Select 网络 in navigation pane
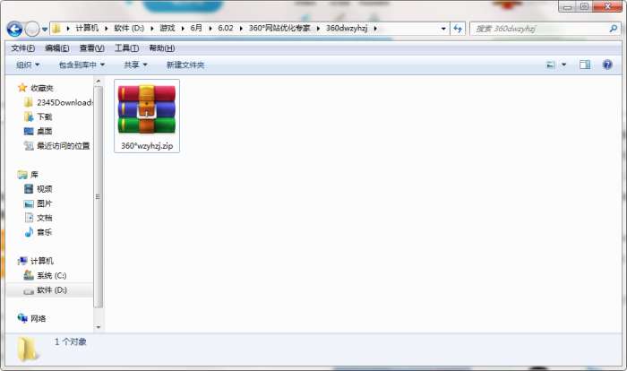The width and height of the screenshot is (627, 371). coord(39,318)
